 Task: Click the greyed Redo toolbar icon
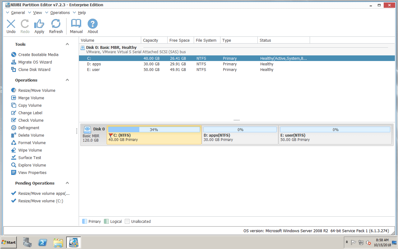tap(25, 24)
